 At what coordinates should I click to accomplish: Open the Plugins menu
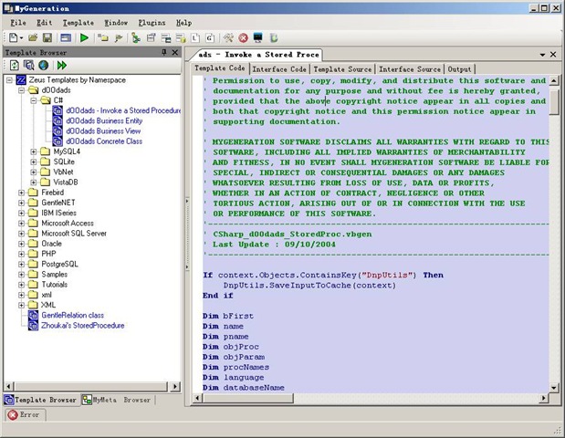coord(152,23)
